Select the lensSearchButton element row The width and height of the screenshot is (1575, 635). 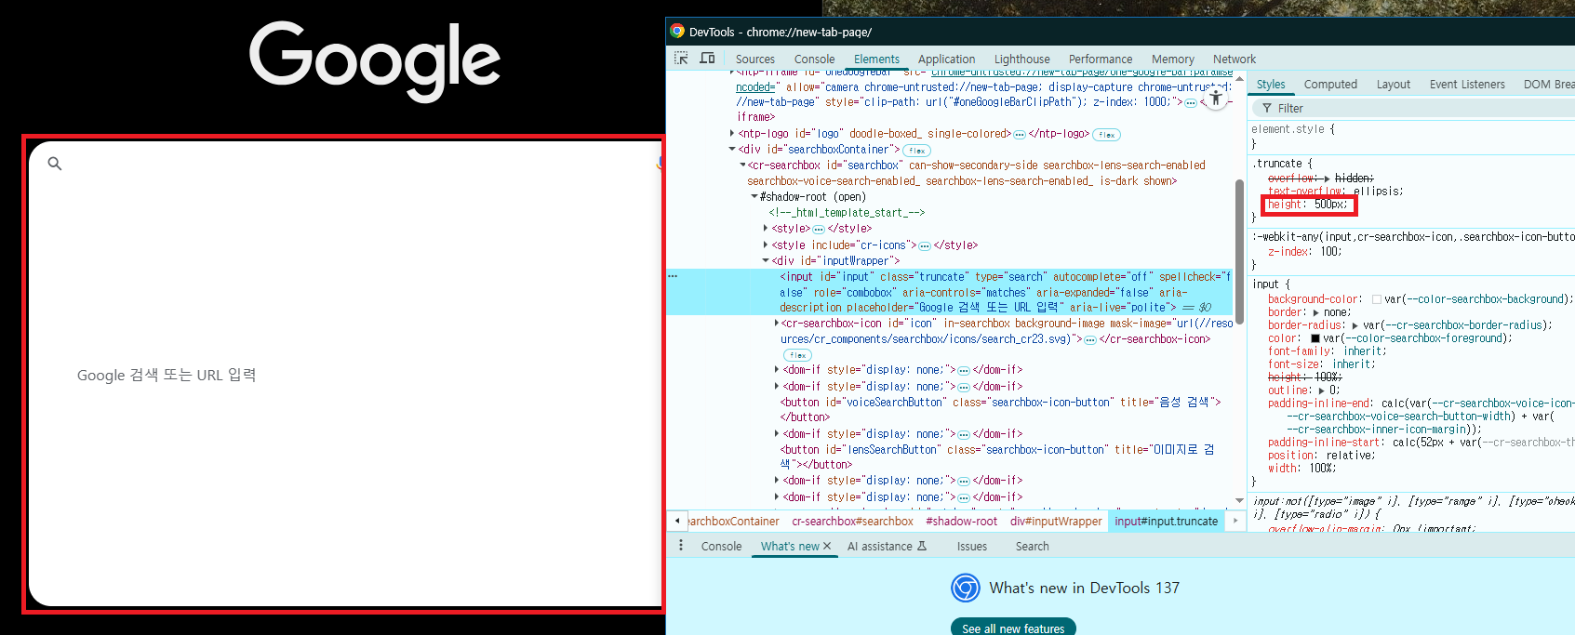pyautogui.click(x=998, y=456)
